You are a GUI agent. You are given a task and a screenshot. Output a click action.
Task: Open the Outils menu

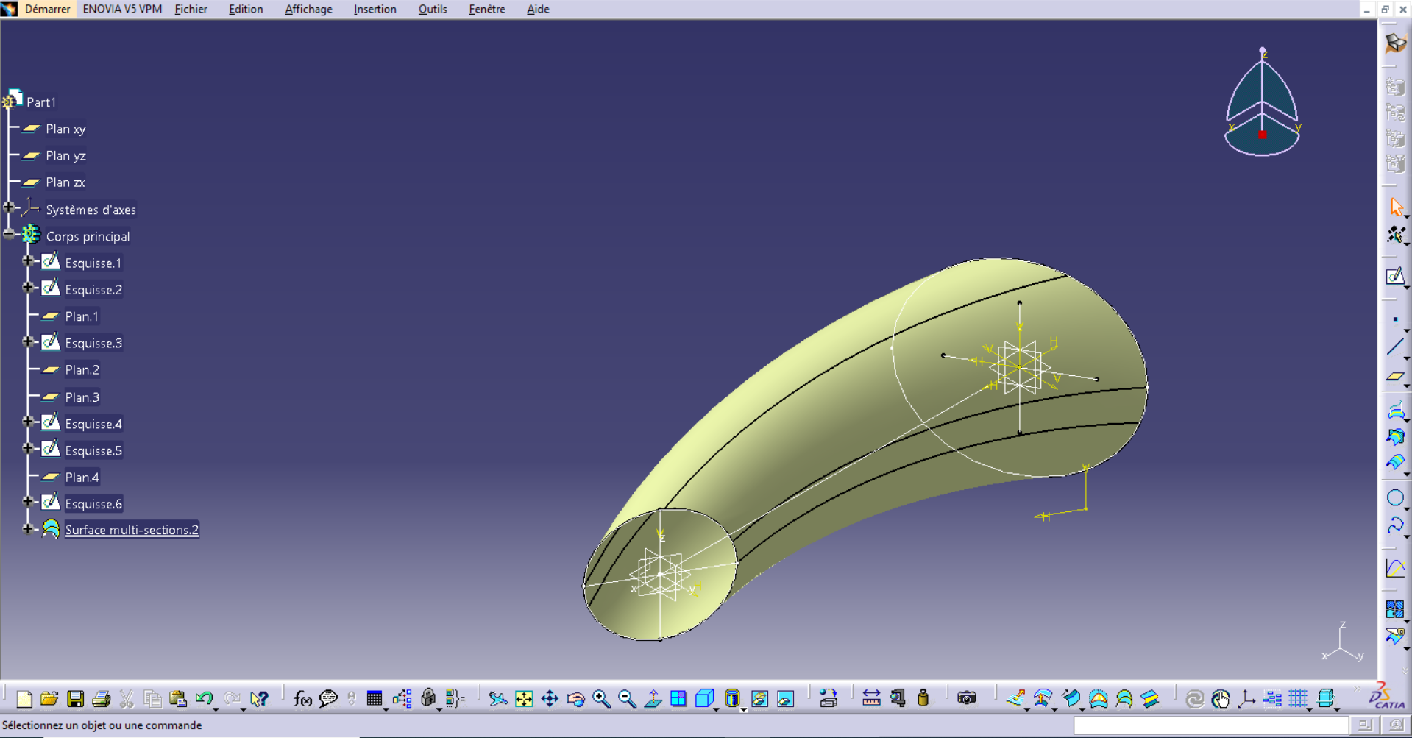[433, 9]
